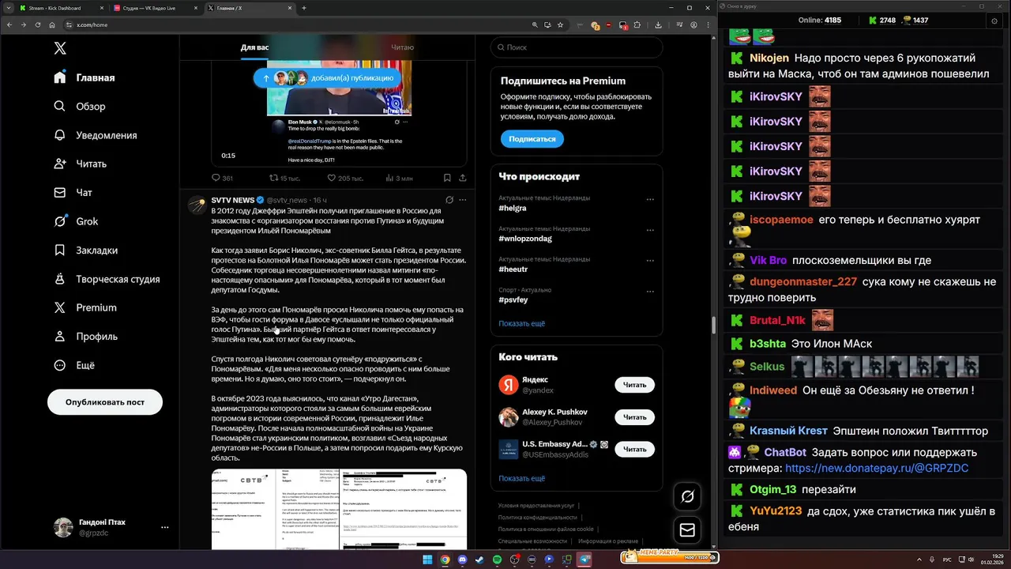Open account menu dots next to Гандоні Птах

(164, 527)
